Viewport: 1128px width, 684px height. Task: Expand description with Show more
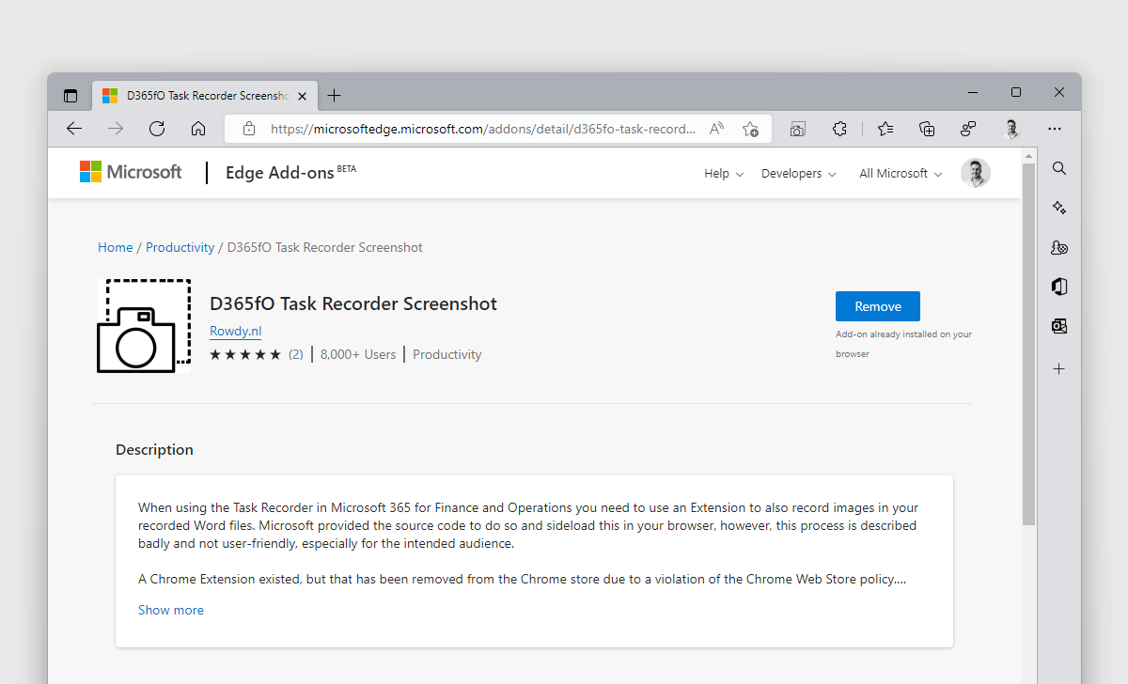pos(171,610)
